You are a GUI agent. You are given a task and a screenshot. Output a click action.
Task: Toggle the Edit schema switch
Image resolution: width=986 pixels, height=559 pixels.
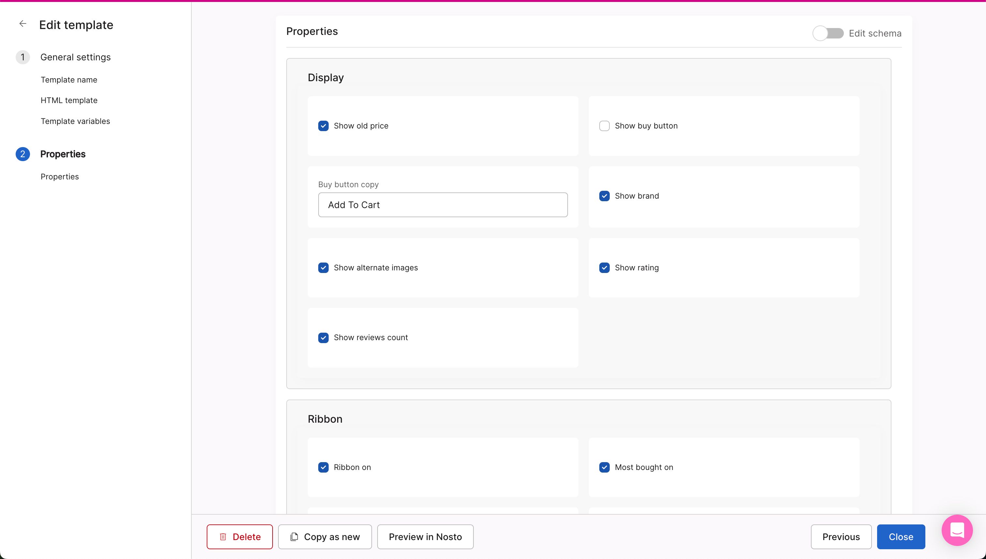click(x=828, y=33)
